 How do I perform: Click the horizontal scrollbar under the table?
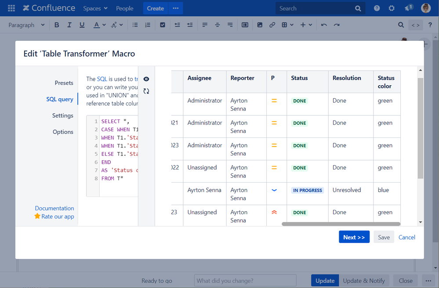point(341,224)
